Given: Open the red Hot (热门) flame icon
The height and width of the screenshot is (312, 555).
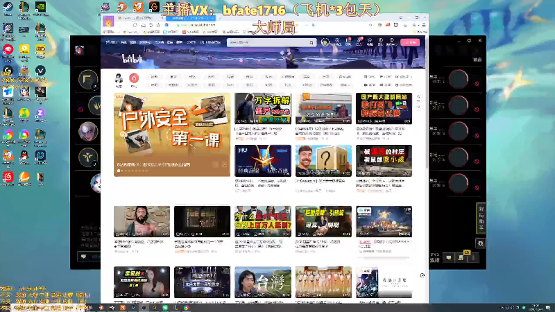Looking at the screenshot, I should (x=134, y=78).
